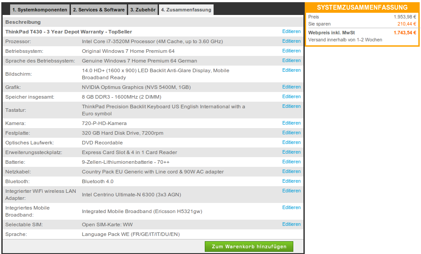The width and height of the screenshot is (421, 254).
Task: Edit the Grafik option
Action: (x=292, y=87)
